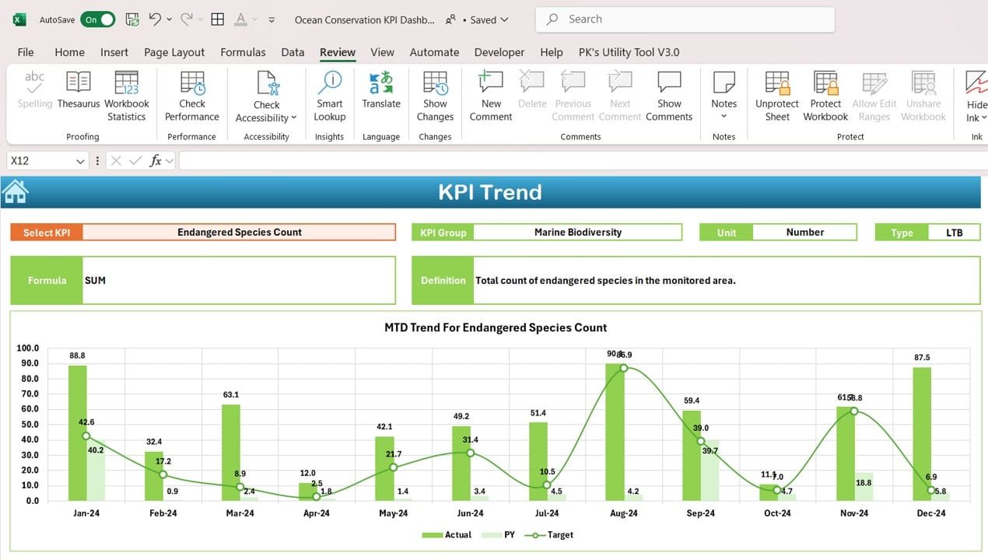The width and height of the screenshot is (988, 560).
Task: Insert a New Comment
Action: coord(491,96)
